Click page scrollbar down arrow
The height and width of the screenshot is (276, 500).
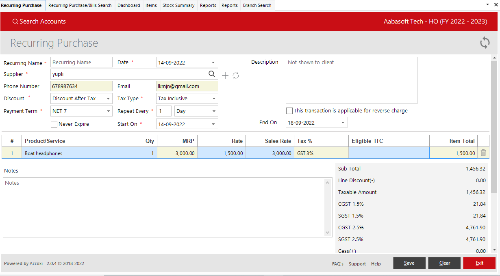click(494, 250)
